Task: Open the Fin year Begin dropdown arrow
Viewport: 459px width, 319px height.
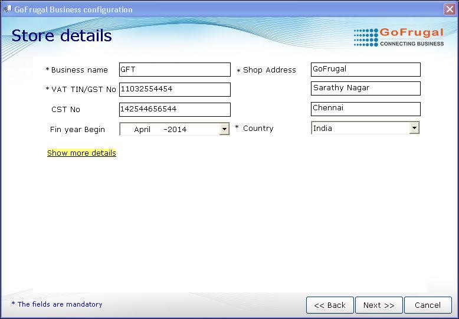Action: (x=224, y=129)
